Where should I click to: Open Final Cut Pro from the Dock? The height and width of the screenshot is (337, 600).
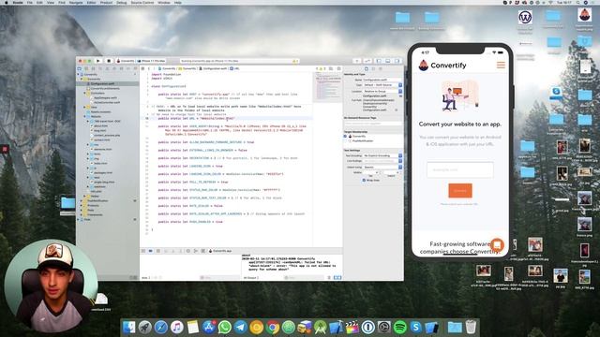pyautogui.click(x=352, y=327)
